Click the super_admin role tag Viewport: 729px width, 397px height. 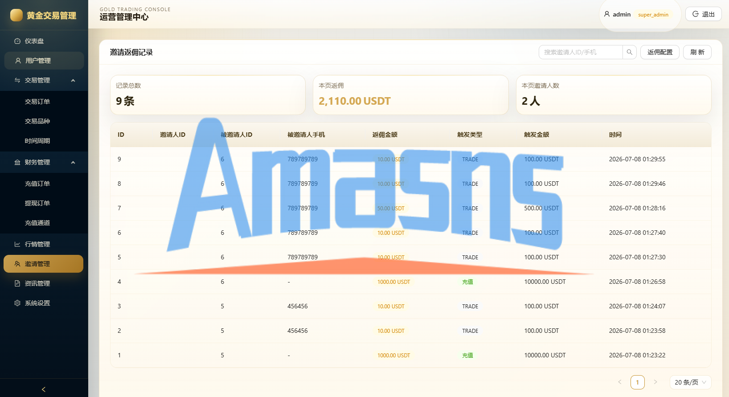653,15
